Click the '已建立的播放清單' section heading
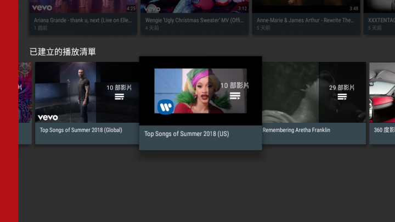This screenshot has width=395, height=222. pos(63,52)
